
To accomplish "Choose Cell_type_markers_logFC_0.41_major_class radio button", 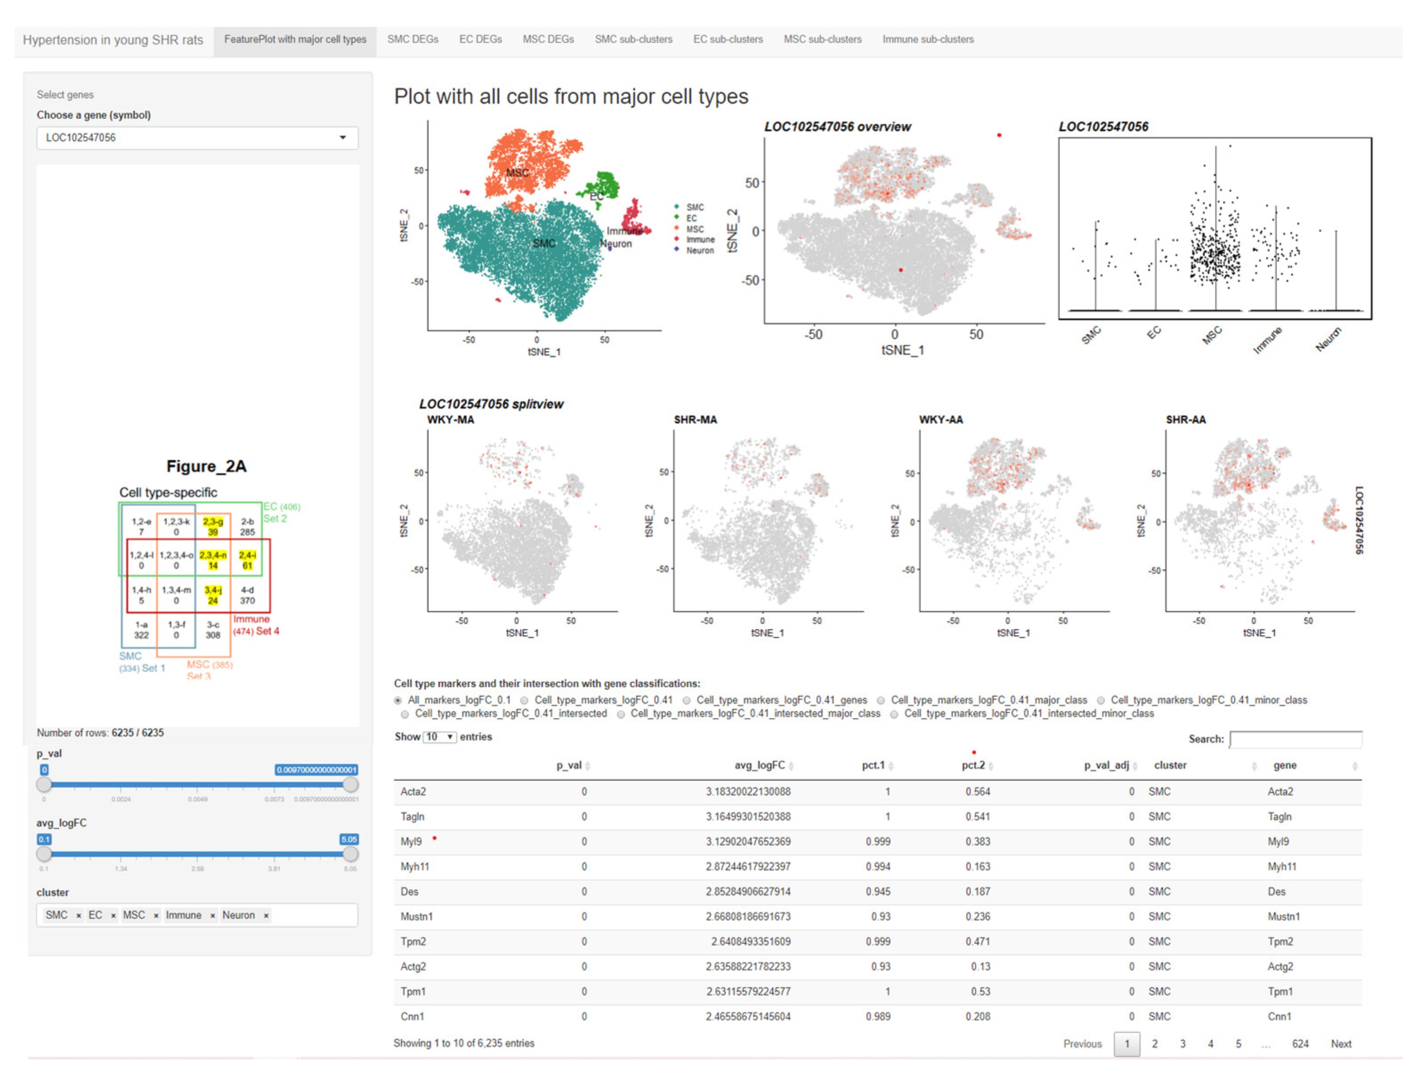I will [x=881, y=700].
